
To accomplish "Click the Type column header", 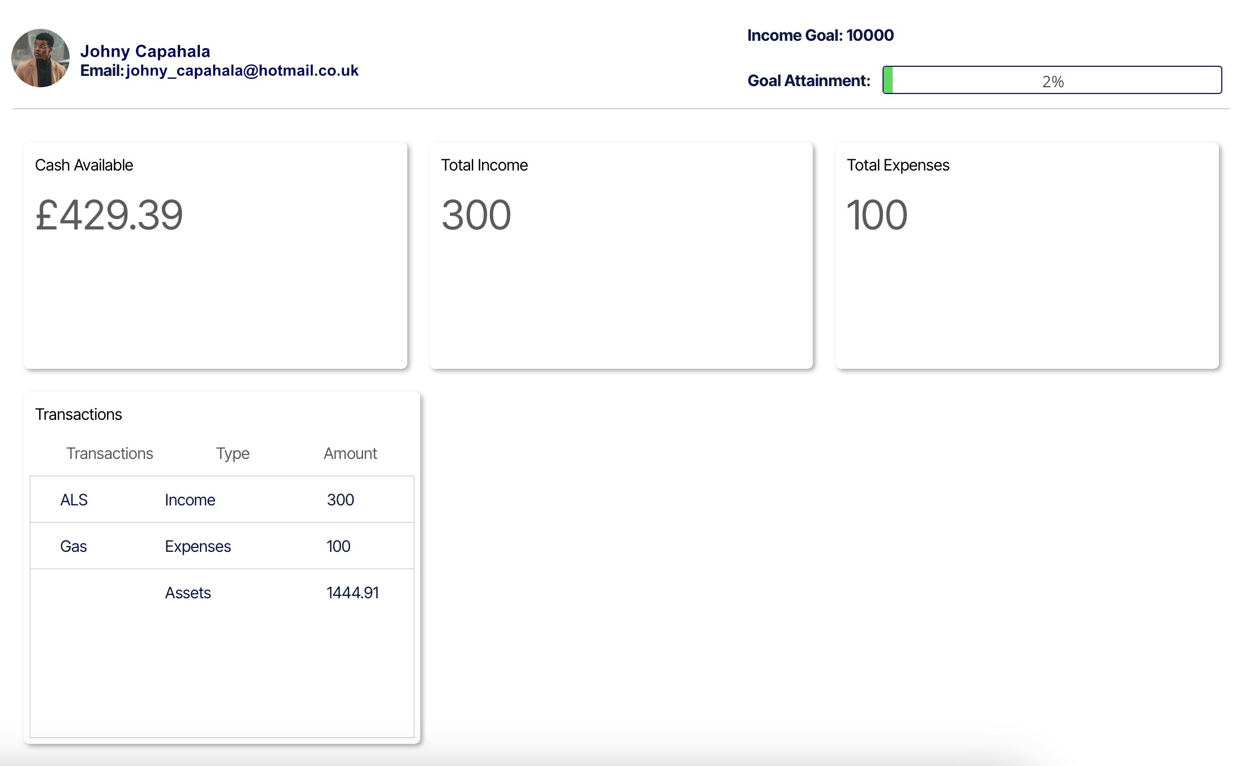I will (x=232, y=453).
